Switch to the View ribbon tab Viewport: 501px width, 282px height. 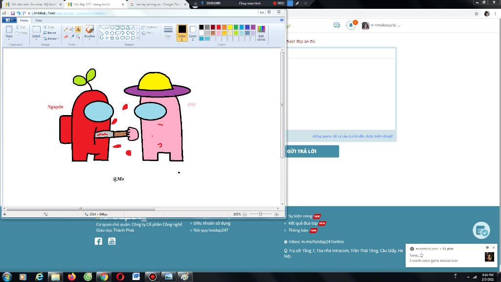[x=39, y=20]
